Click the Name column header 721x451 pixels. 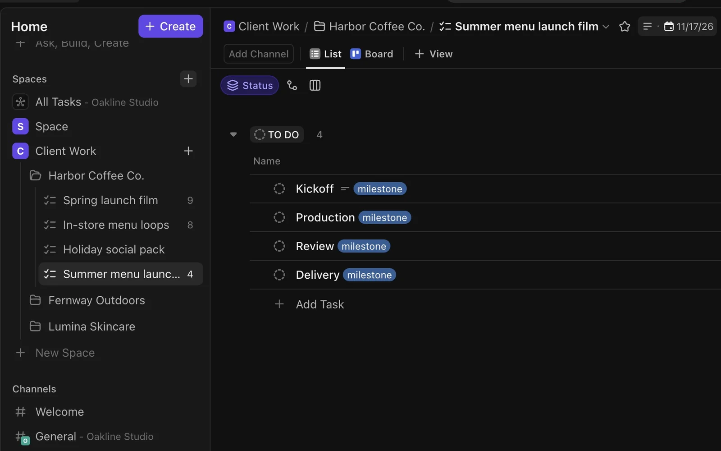click(267, 161)
